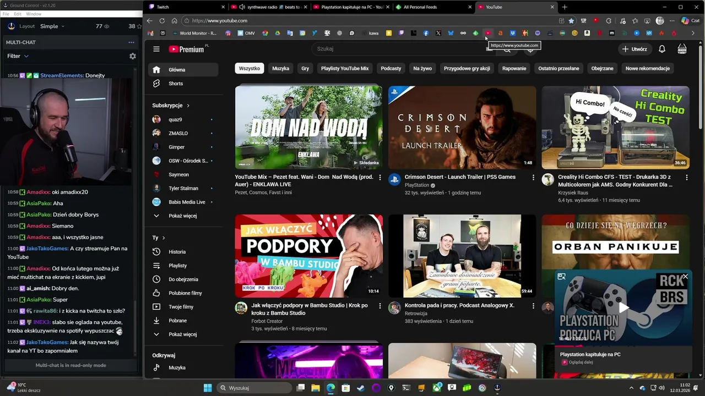Show hidden system tray icons
Image resolution: width=705 pixels, height=396 pixels.
[631, 388]
